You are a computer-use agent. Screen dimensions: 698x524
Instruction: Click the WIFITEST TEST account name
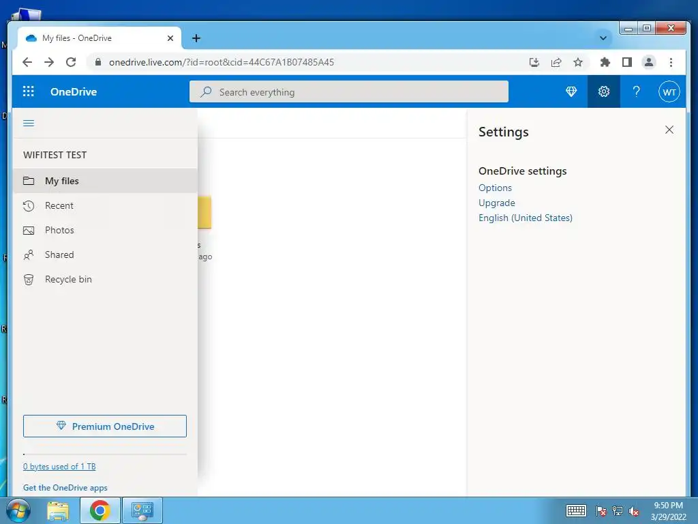pos(55,155)
